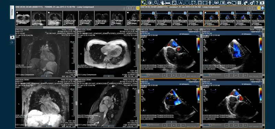Go to next series in MRI study header
This screenshot has width=275, height=129.
click(x=134, y=8)
